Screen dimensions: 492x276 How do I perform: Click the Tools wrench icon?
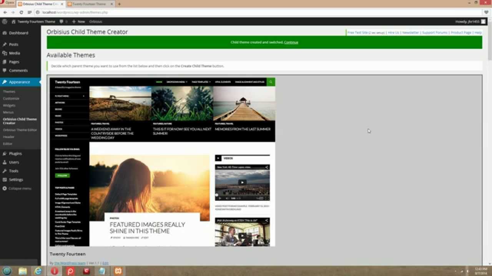click(x=5, y=171)
